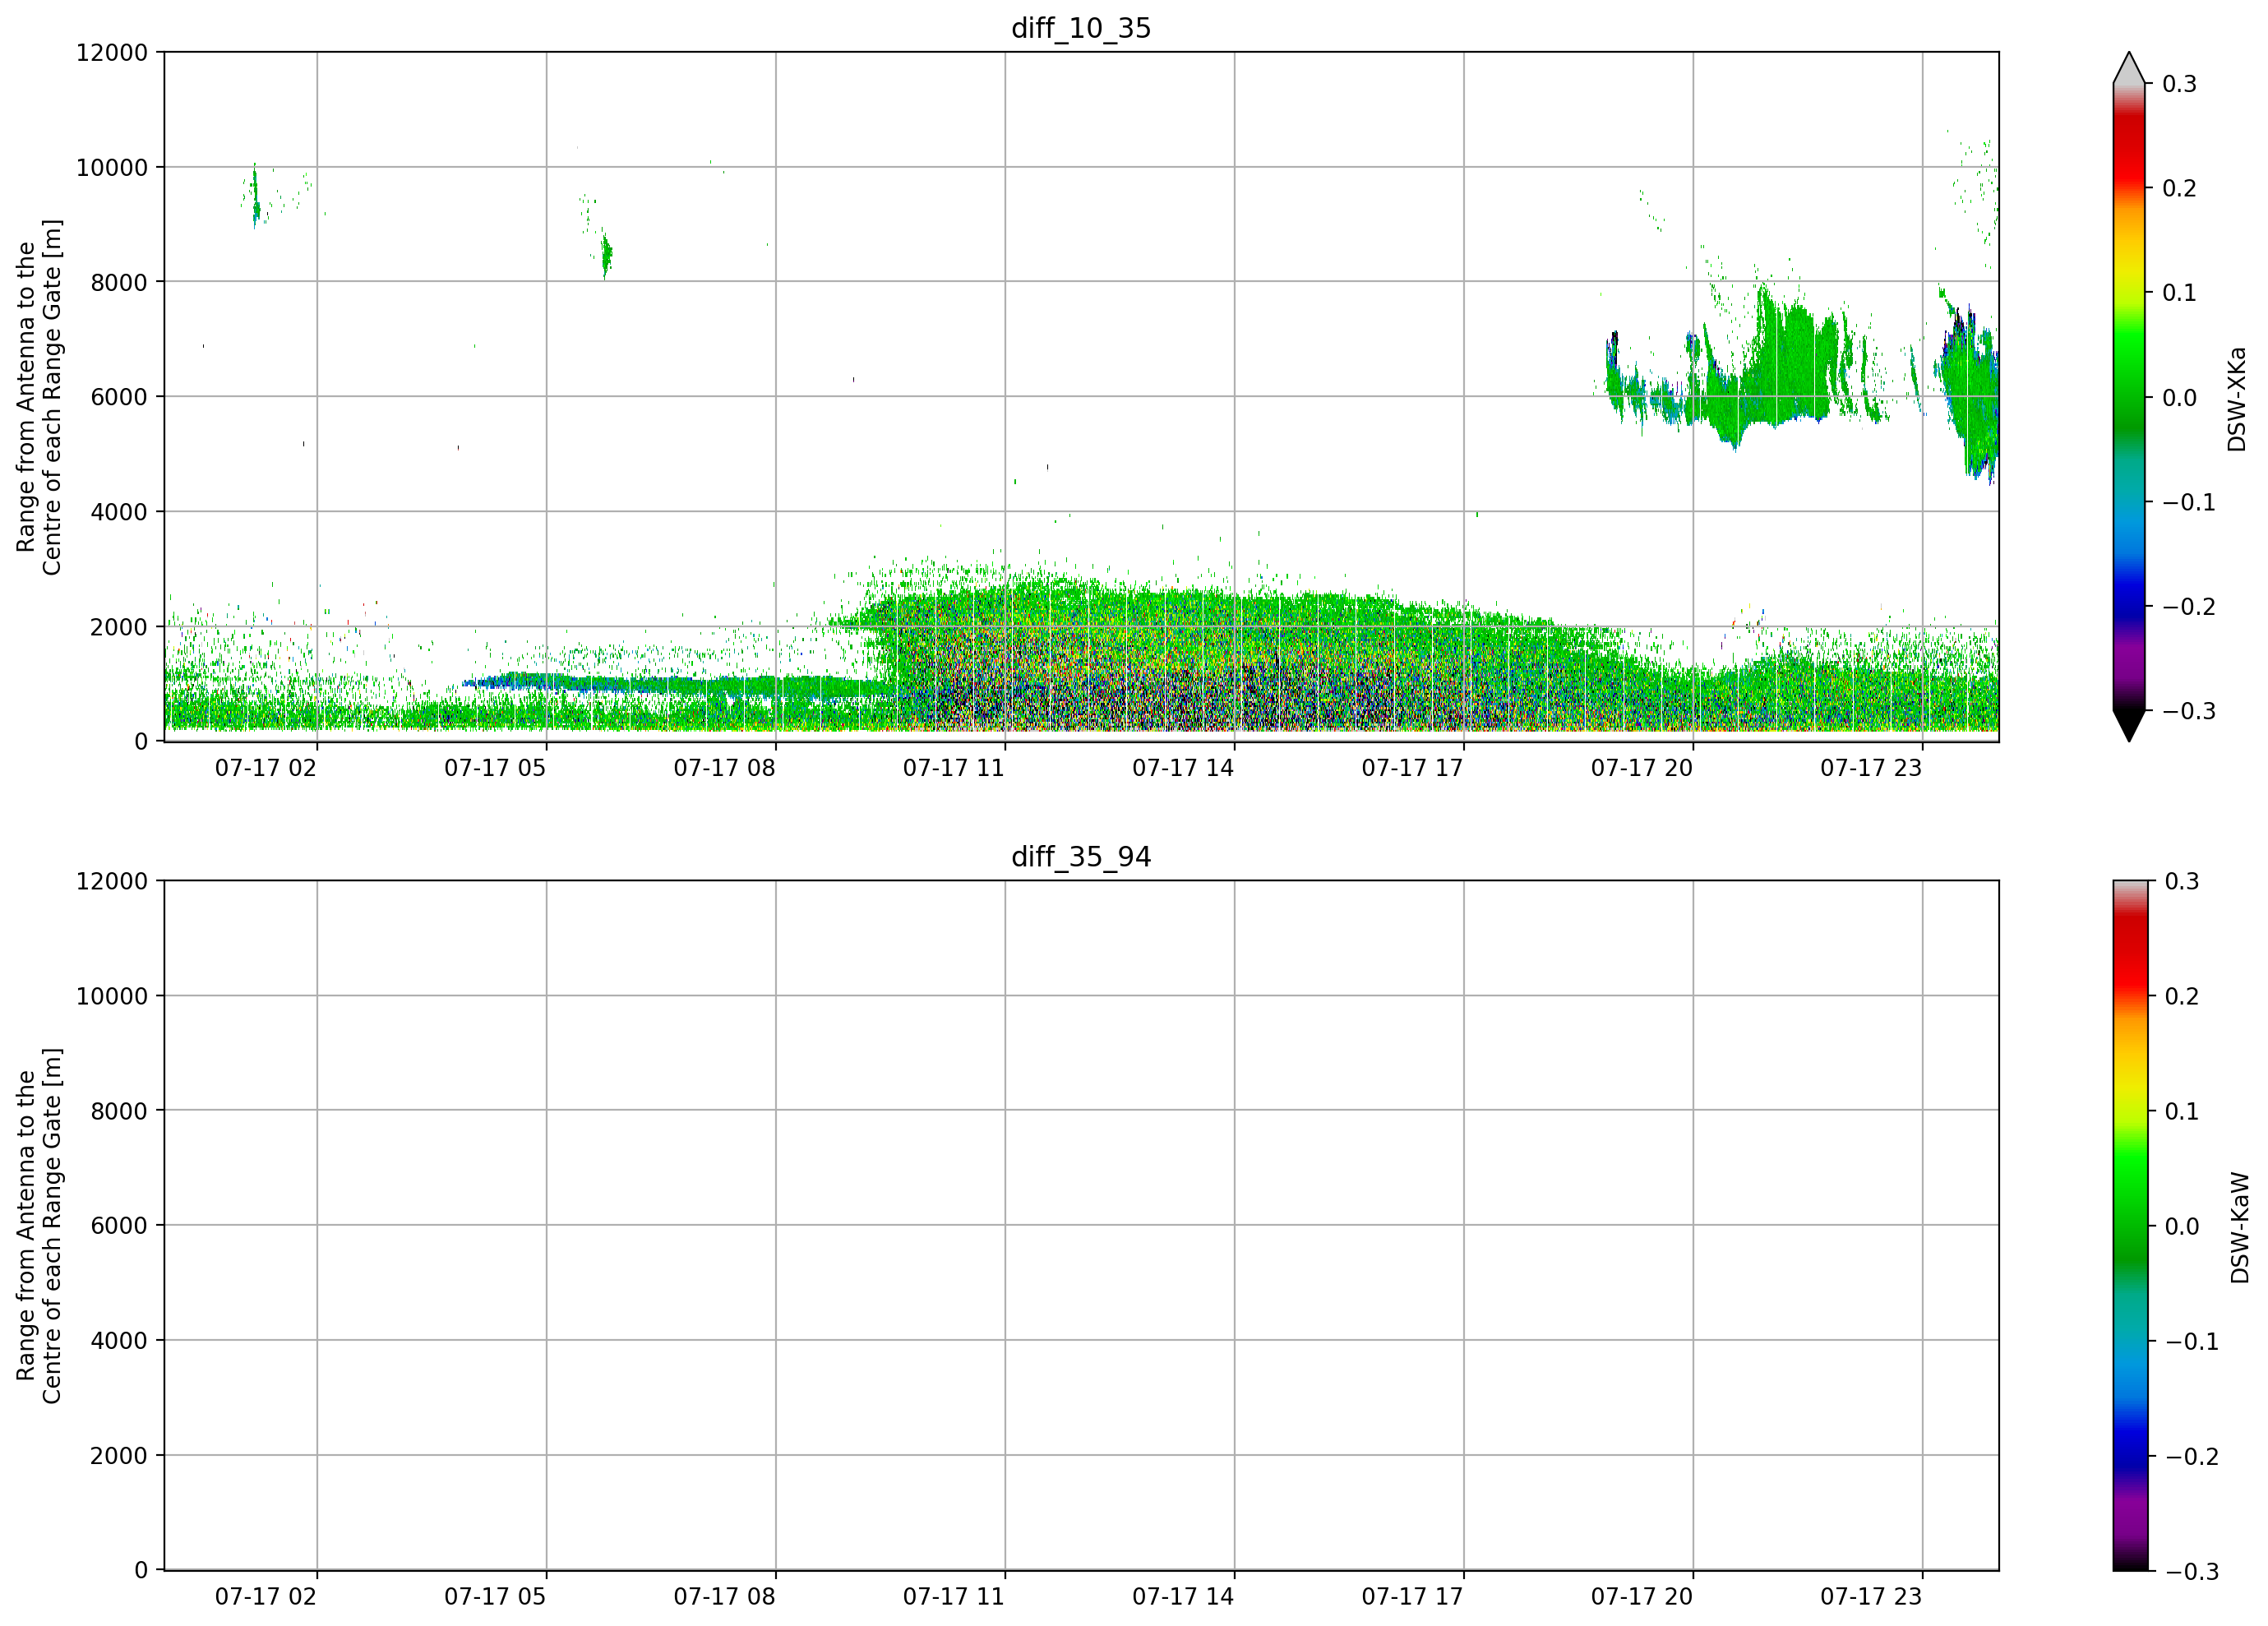Click the top plot's y-axis Range title
The height and width of the screenshot is (1626, 2268).
[x=39, y=397]
